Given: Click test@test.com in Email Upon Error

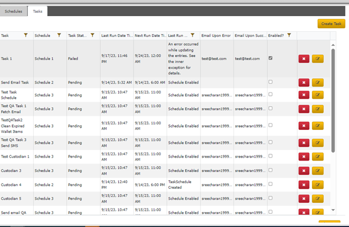Looking at the screenshot, I should [214, 58].
